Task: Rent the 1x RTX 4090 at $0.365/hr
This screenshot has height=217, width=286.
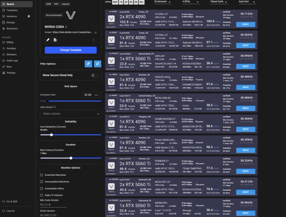Action: pyautogui.click(x=246, y=45)
